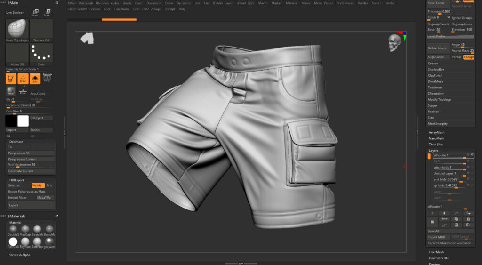Expand the ArrayMesh section
The image size is (482, 265).
[436, 133]
